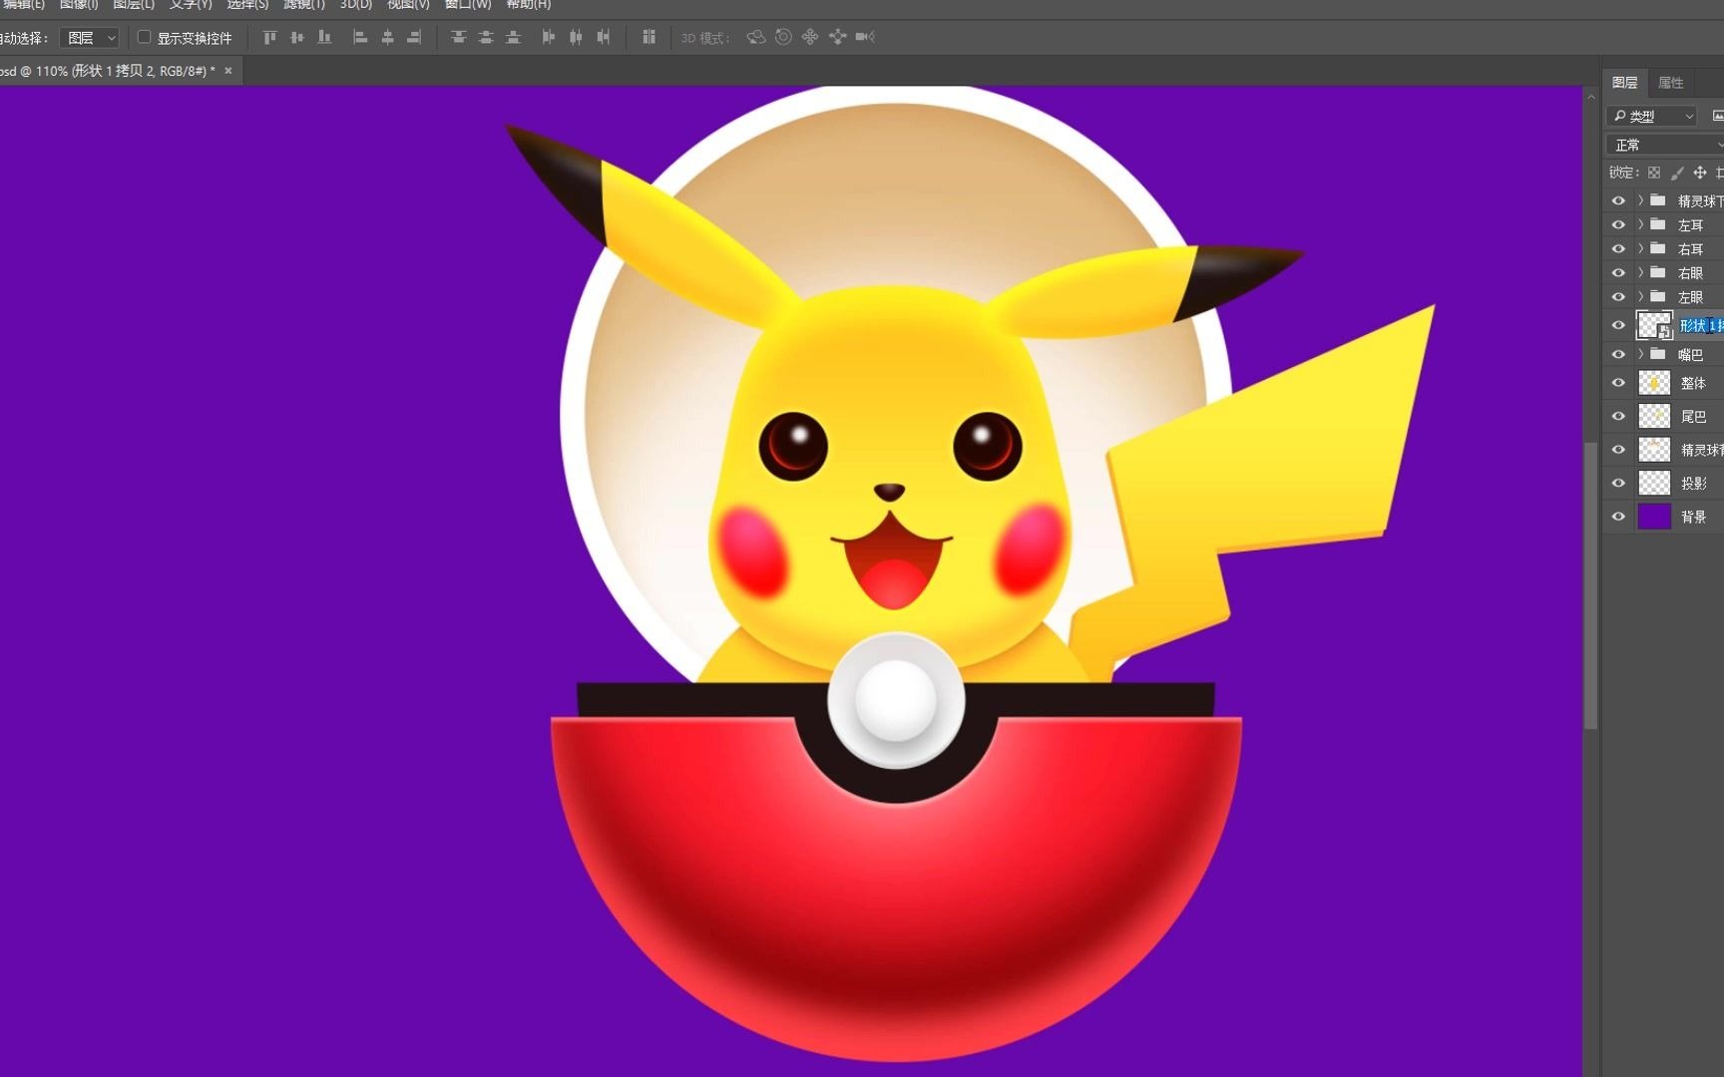Distribute right edges icon

pyautogui.click(x=603, y=37)
